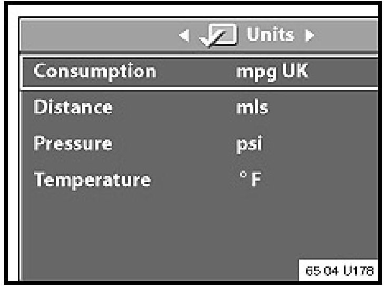
Task: Click the checkmark settings icon in header
Action: (218, 36)
